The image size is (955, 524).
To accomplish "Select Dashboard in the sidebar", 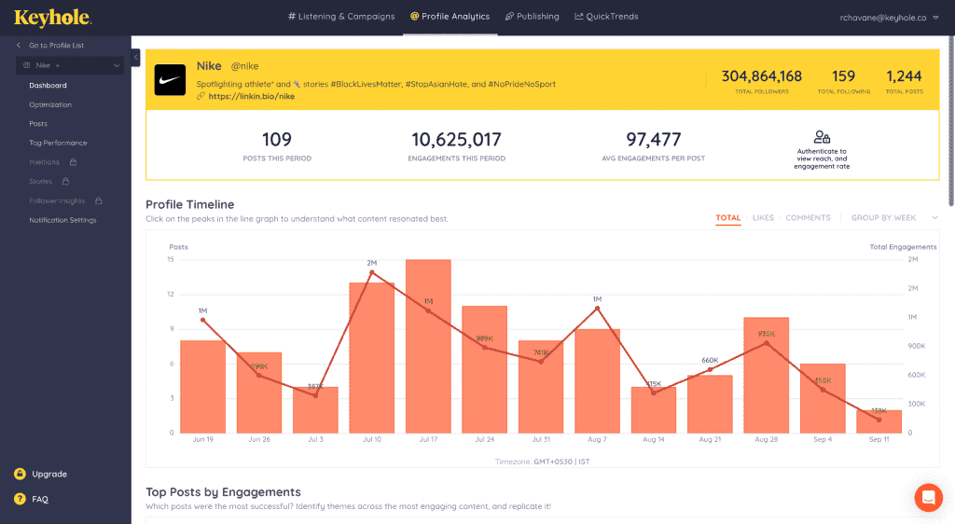I will tap(48, 85).
